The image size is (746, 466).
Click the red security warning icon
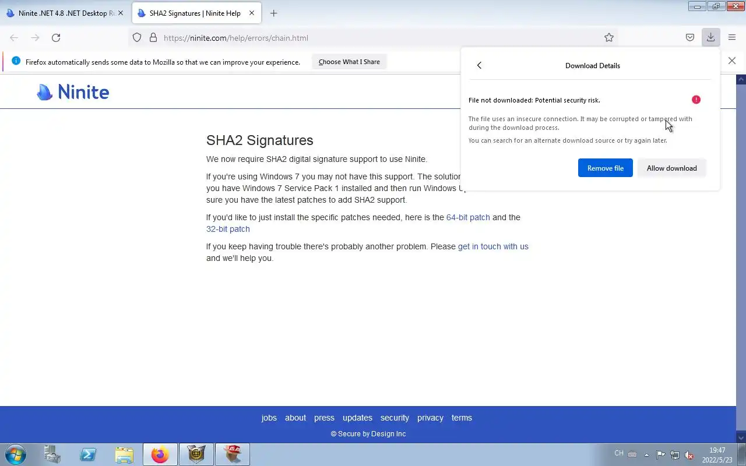click(696, 100)
